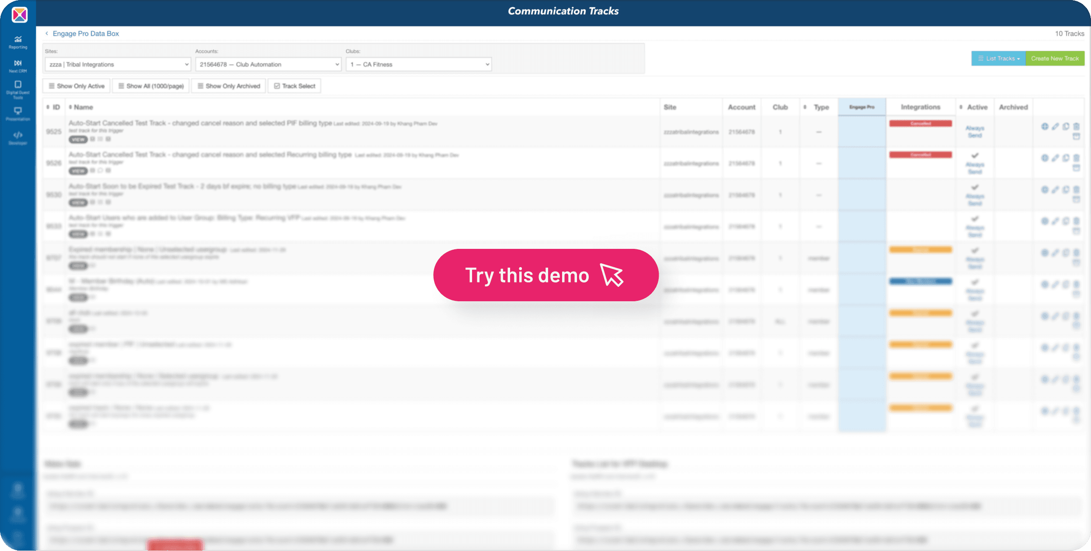The width and height of the screenshot is (1091, 551).
Task: Click the Create New Track button
Action: click(1055, 59)
